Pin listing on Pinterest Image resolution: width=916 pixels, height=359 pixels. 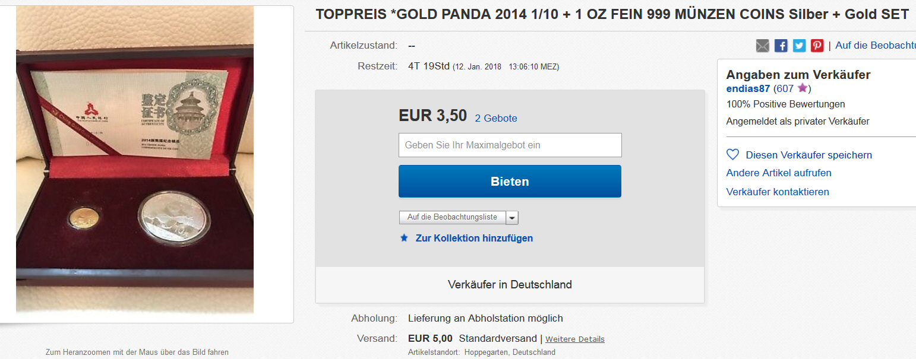pos(817,46)
